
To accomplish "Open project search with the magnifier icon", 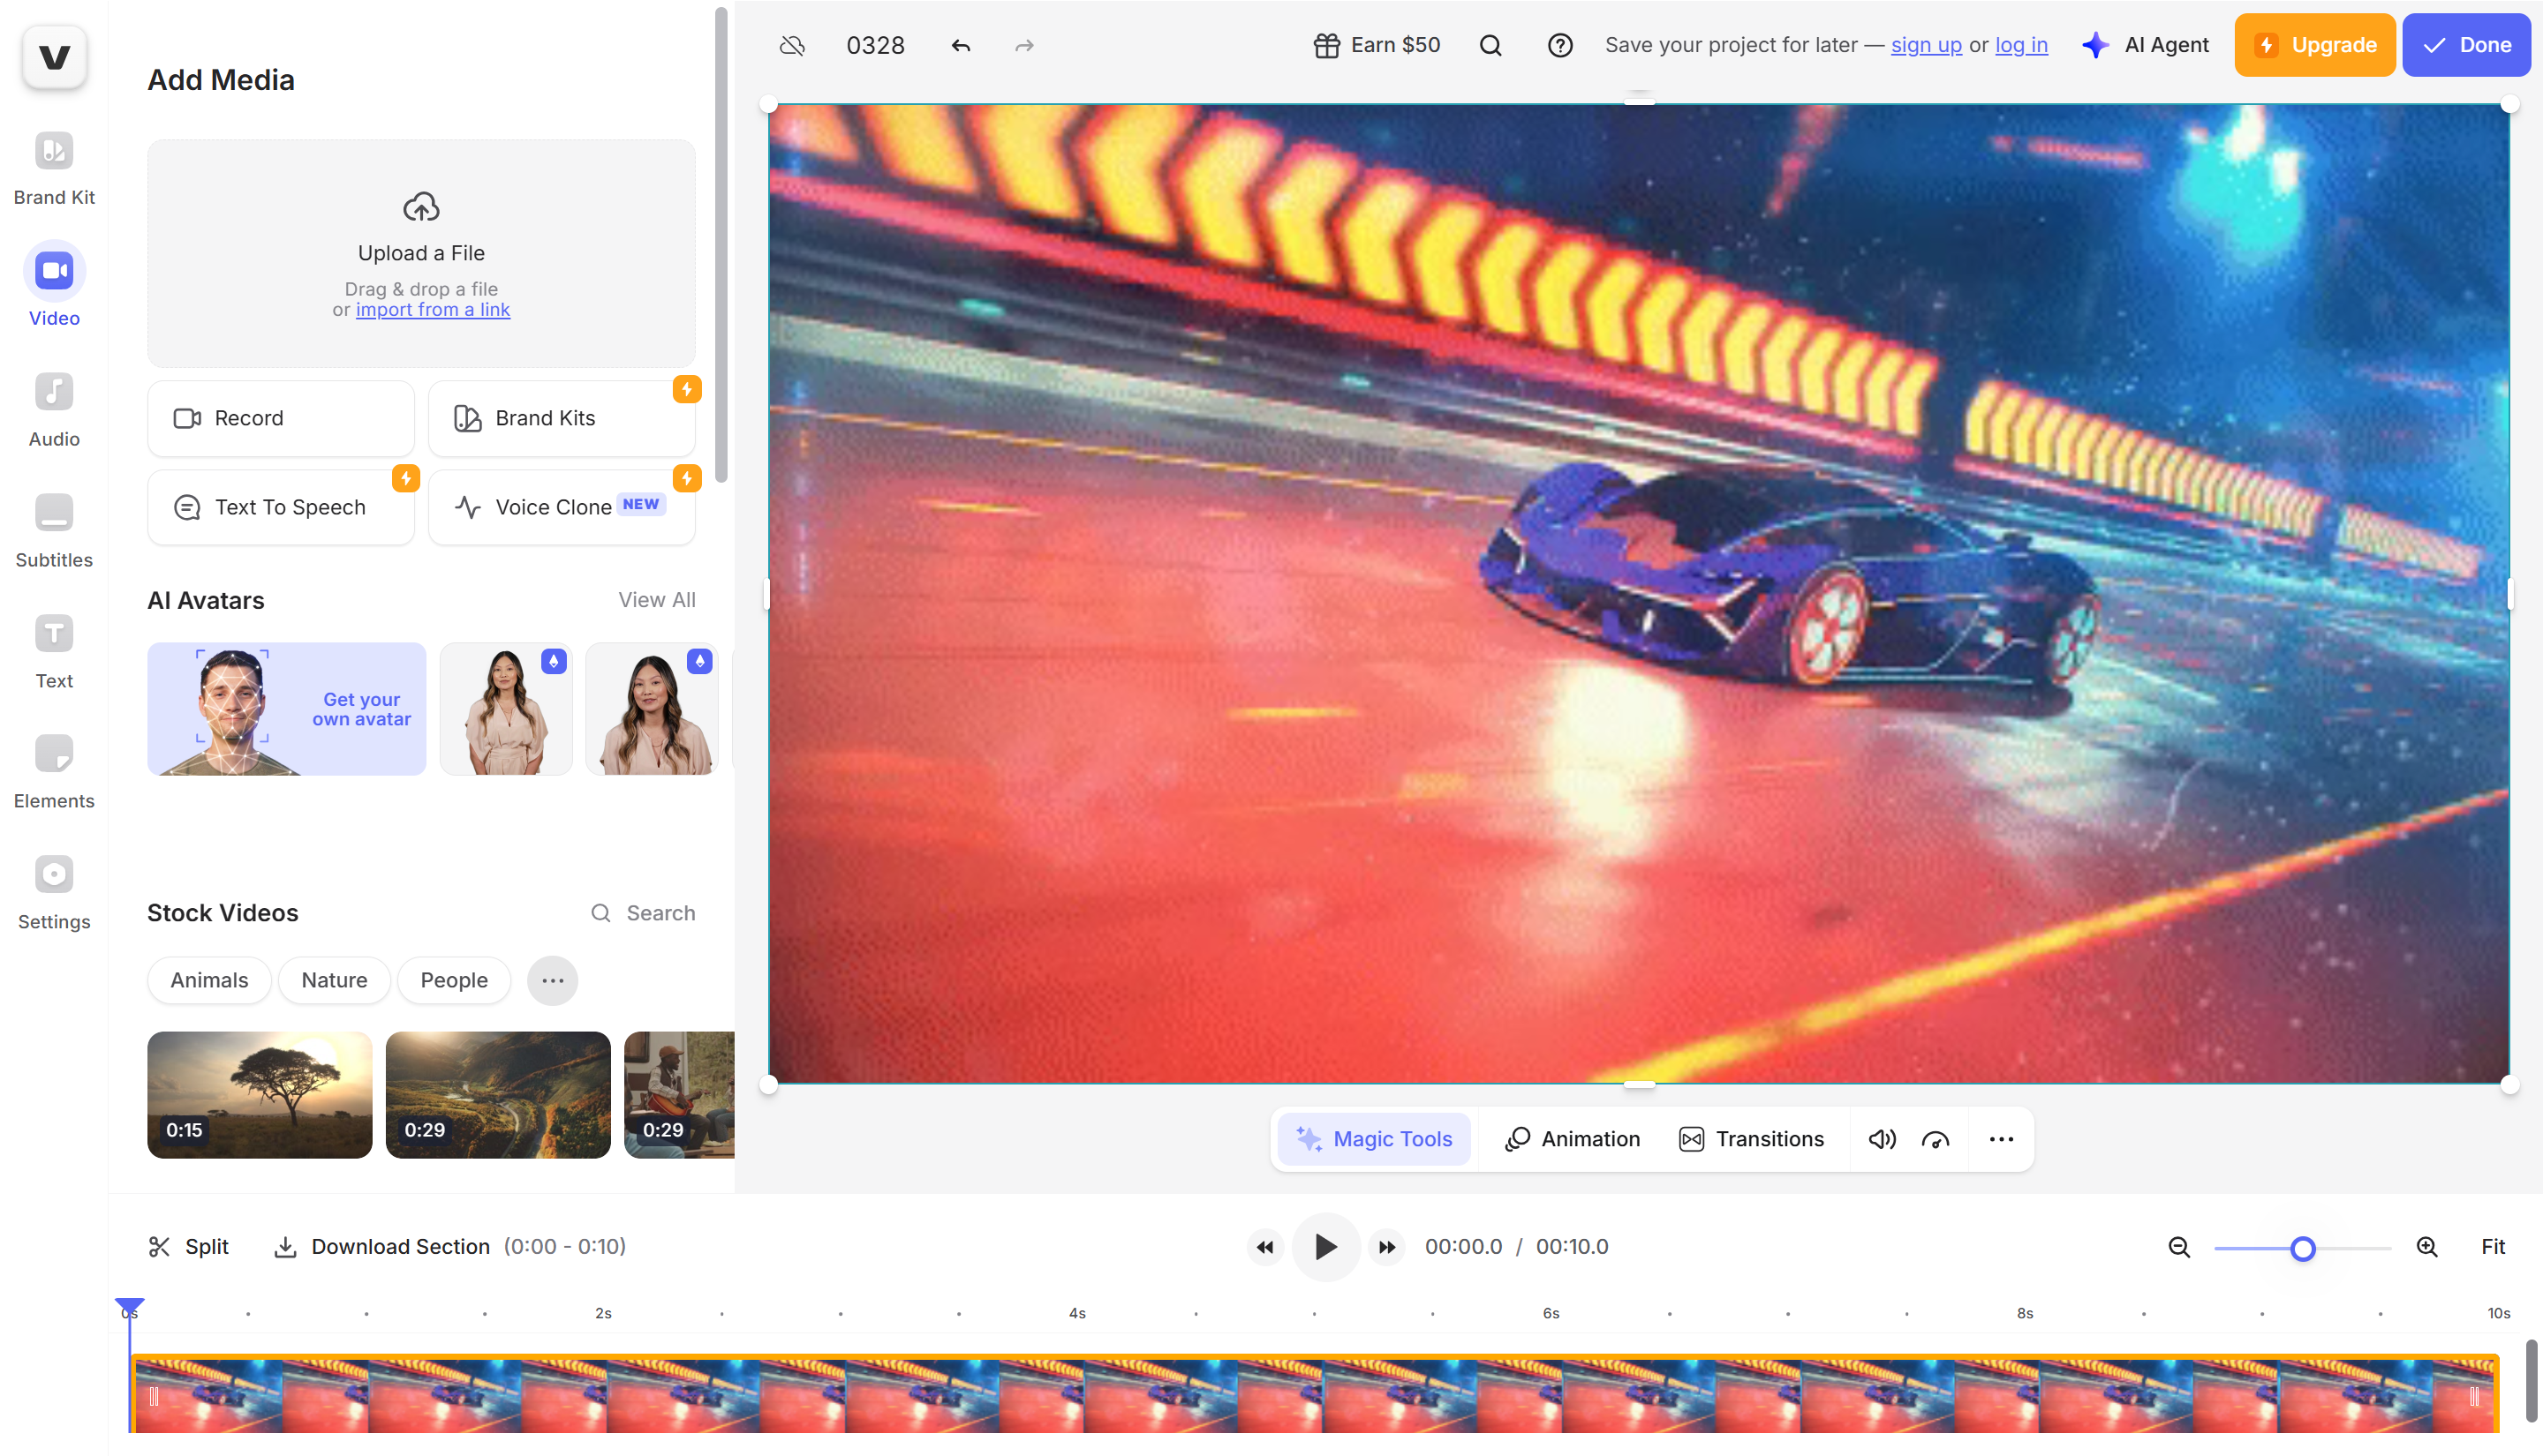I will tap(1490, 45).
